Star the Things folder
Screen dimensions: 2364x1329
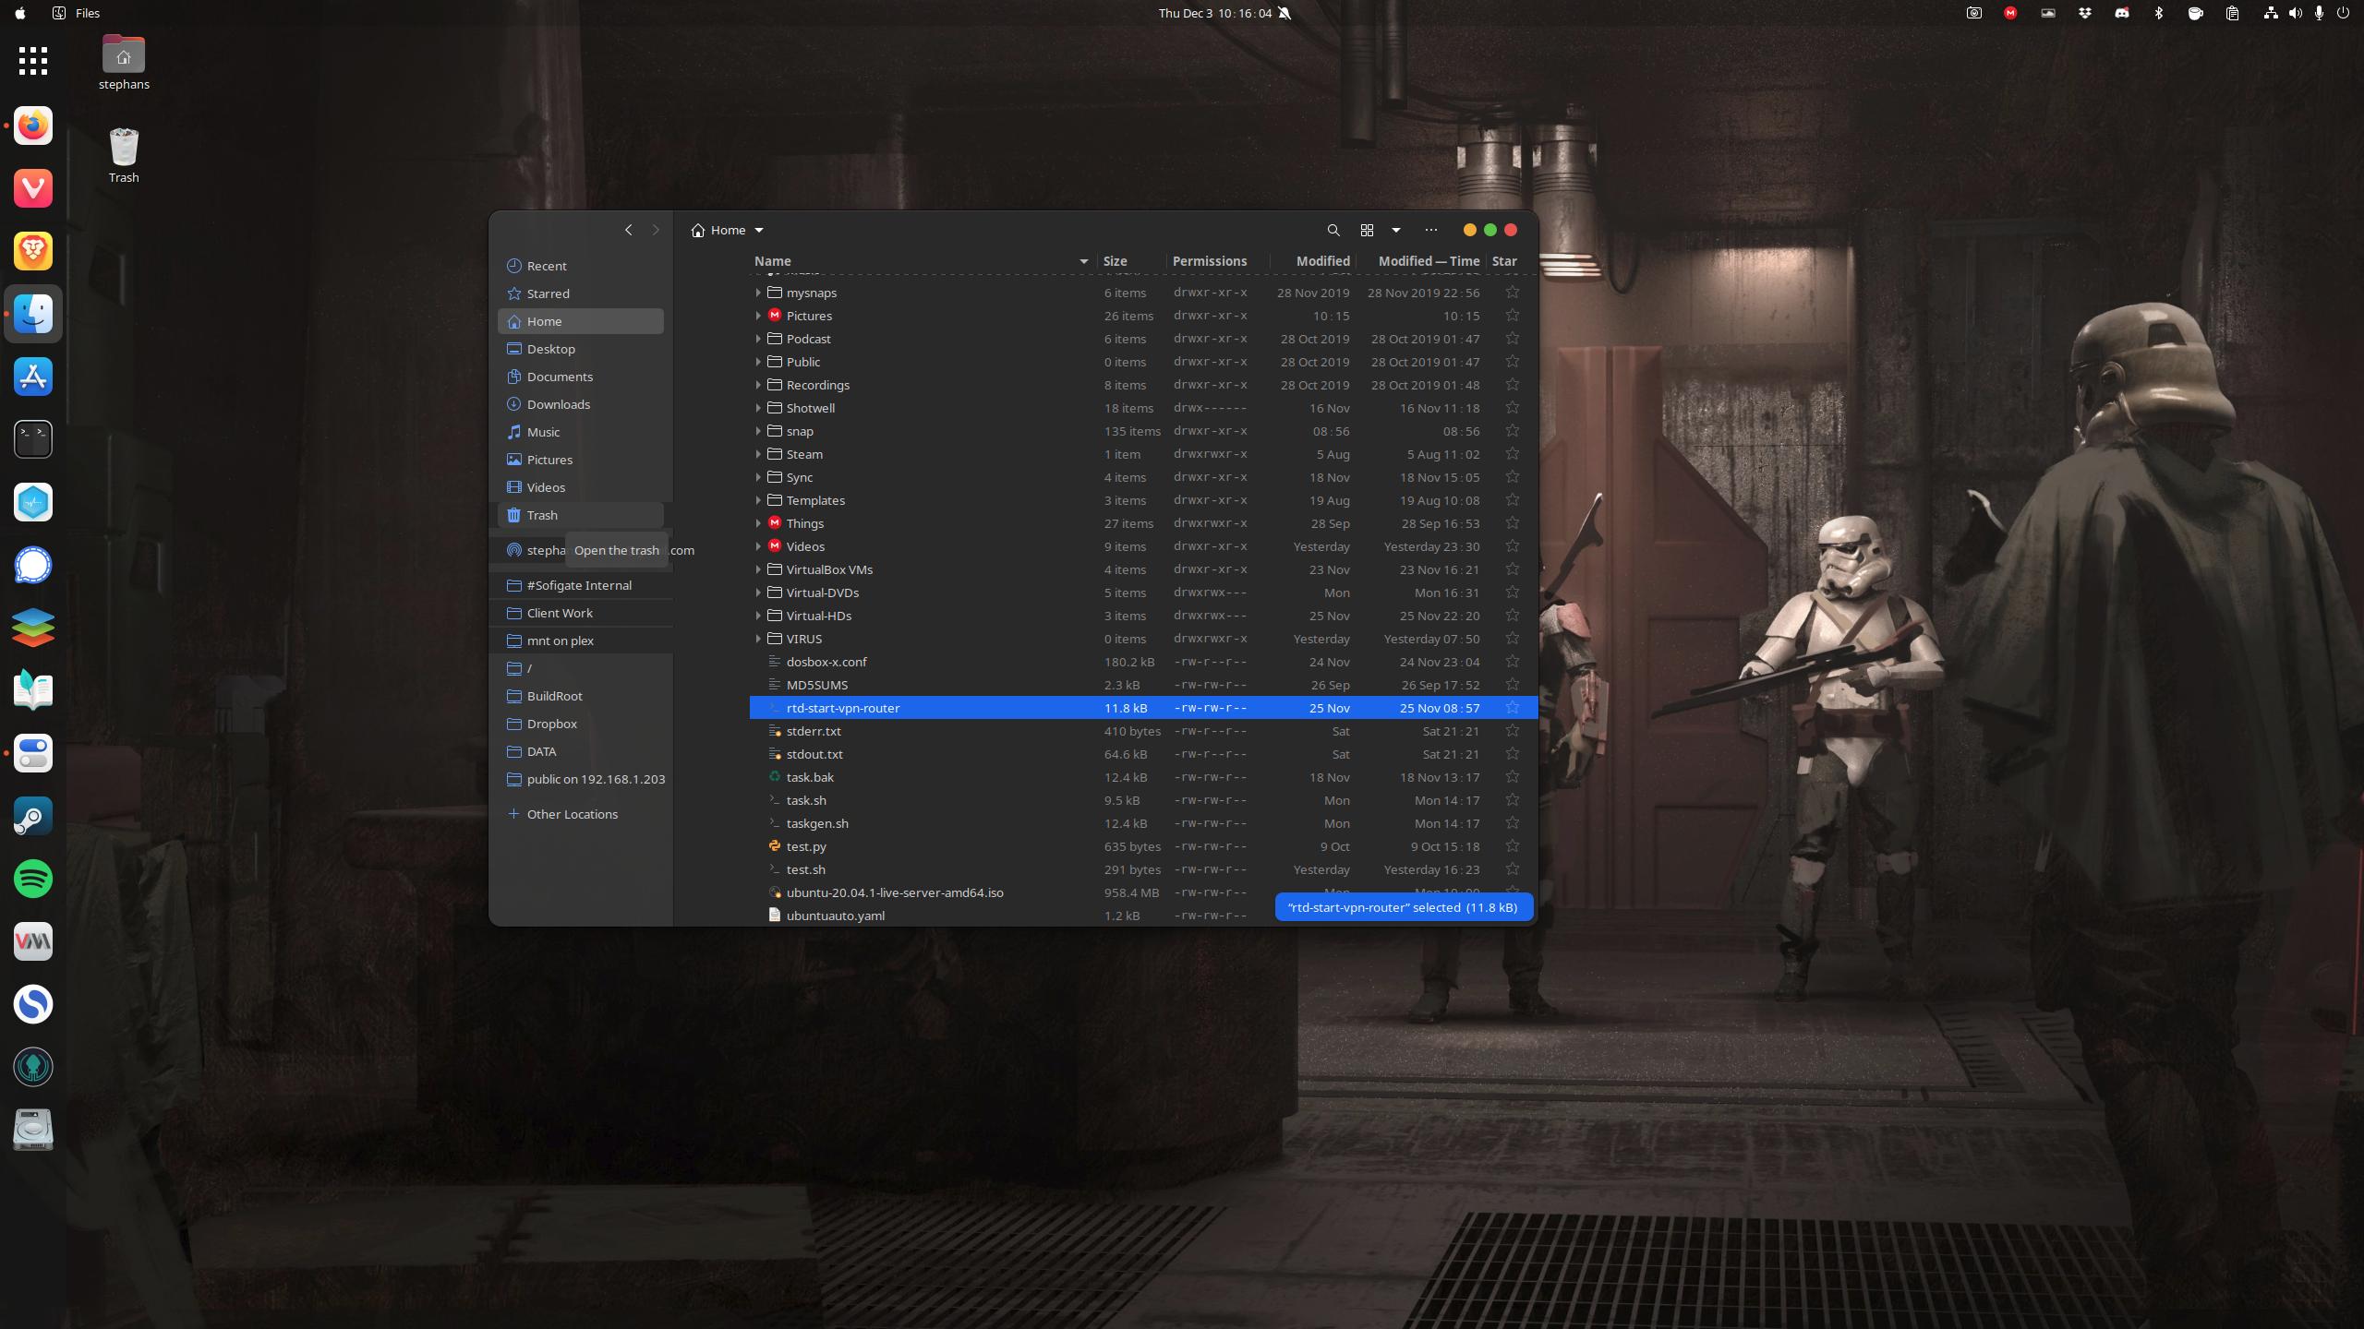pyautogui.click(x=1512, y=523)
